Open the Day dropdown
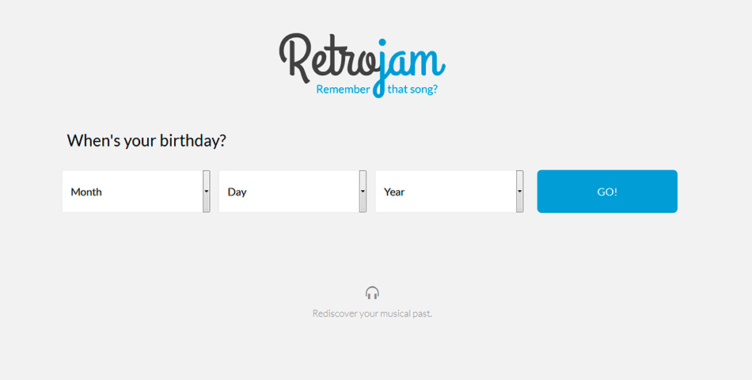Viewport: 752px width, 380px height. 293,192
